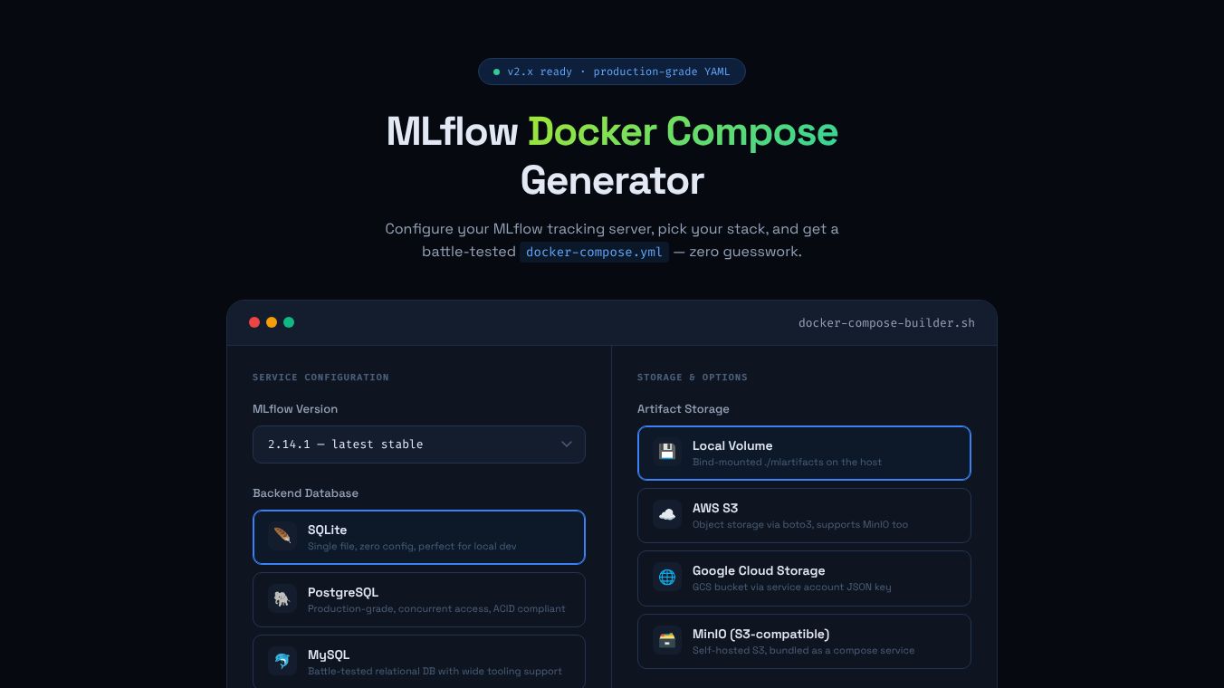Click 'Object storage via boto3' description
The width and height of the screenshot is (1224, 688).
pyautogui.click(x=800, y=525)
